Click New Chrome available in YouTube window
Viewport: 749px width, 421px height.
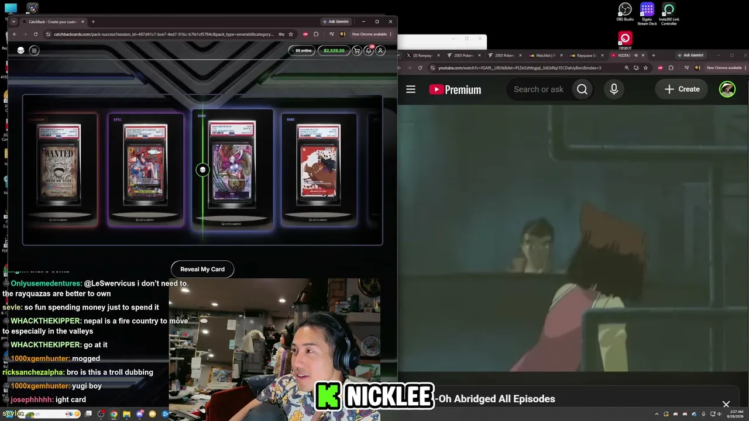(x=724, y=68)
